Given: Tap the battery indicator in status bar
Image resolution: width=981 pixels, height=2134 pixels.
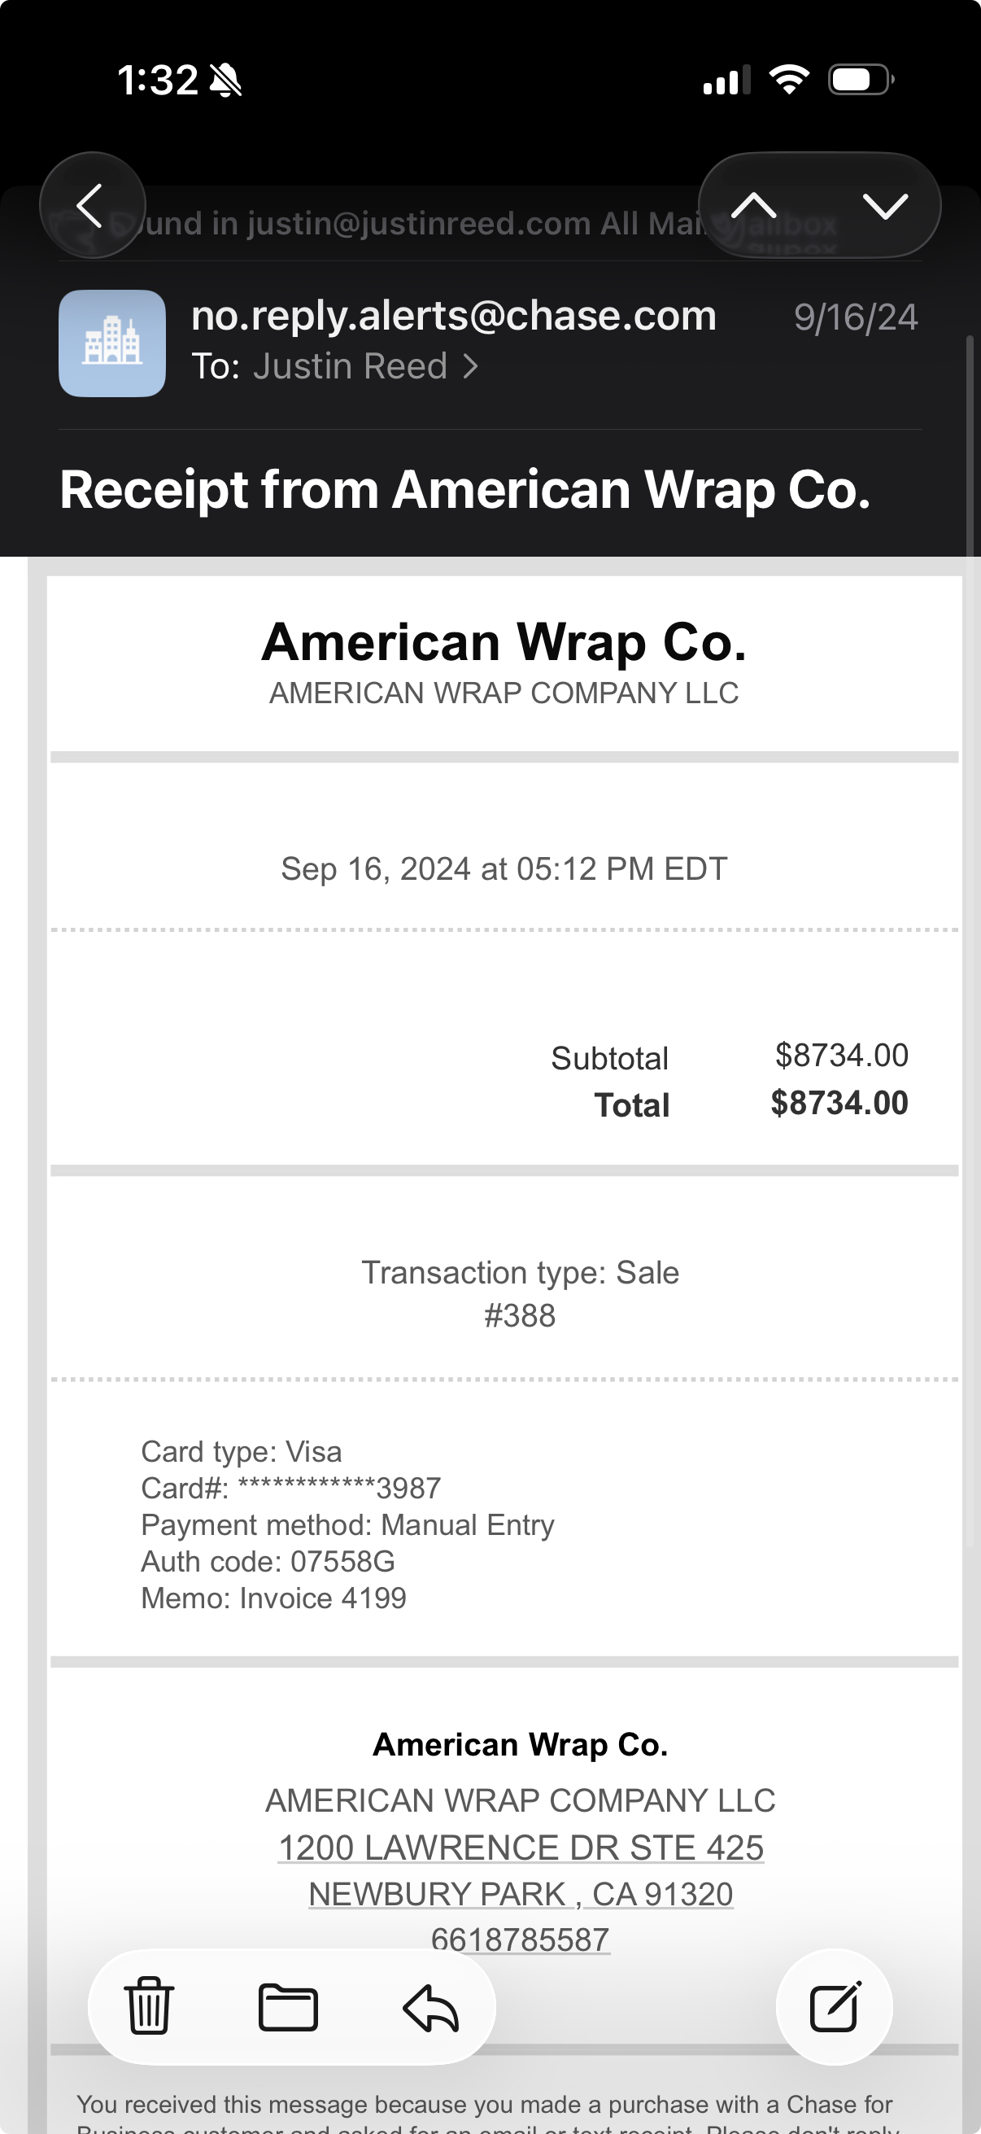Looking at the screenshot, I should 861,81.
